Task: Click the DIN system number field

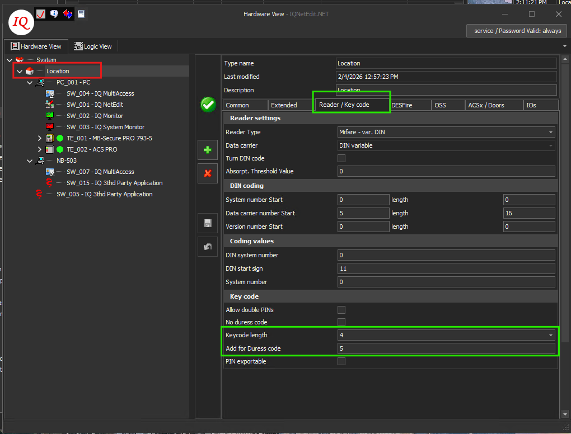Action: [446, 255]
